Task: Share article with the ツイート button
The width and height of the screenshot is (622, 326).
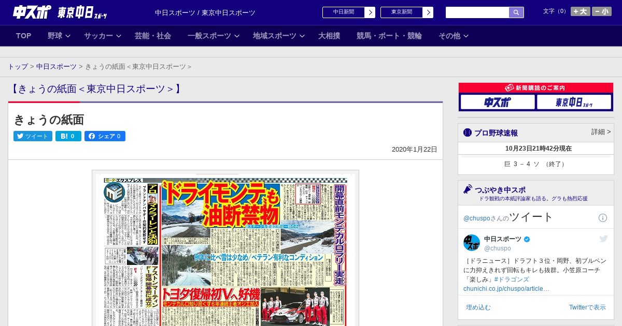Action: pos(33,136)
